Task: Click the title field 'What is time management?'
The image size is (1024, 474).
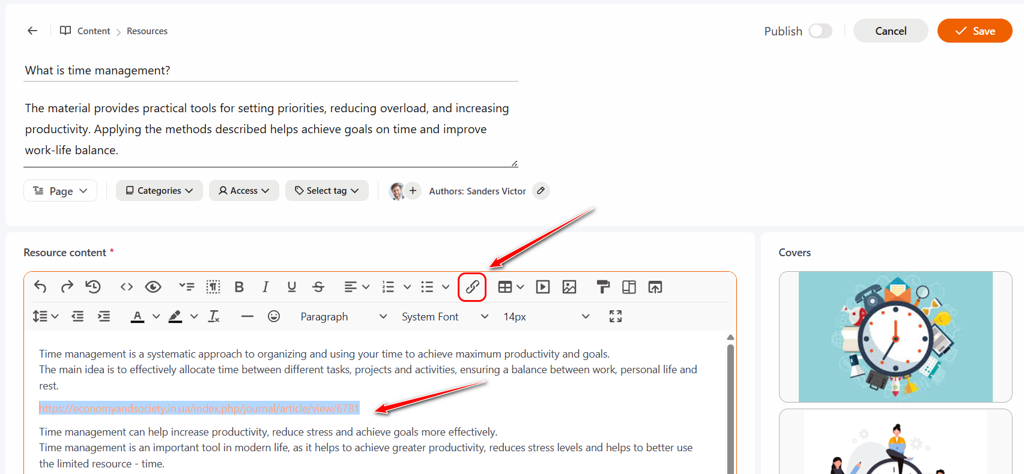Action: click(x=271, y=70)
